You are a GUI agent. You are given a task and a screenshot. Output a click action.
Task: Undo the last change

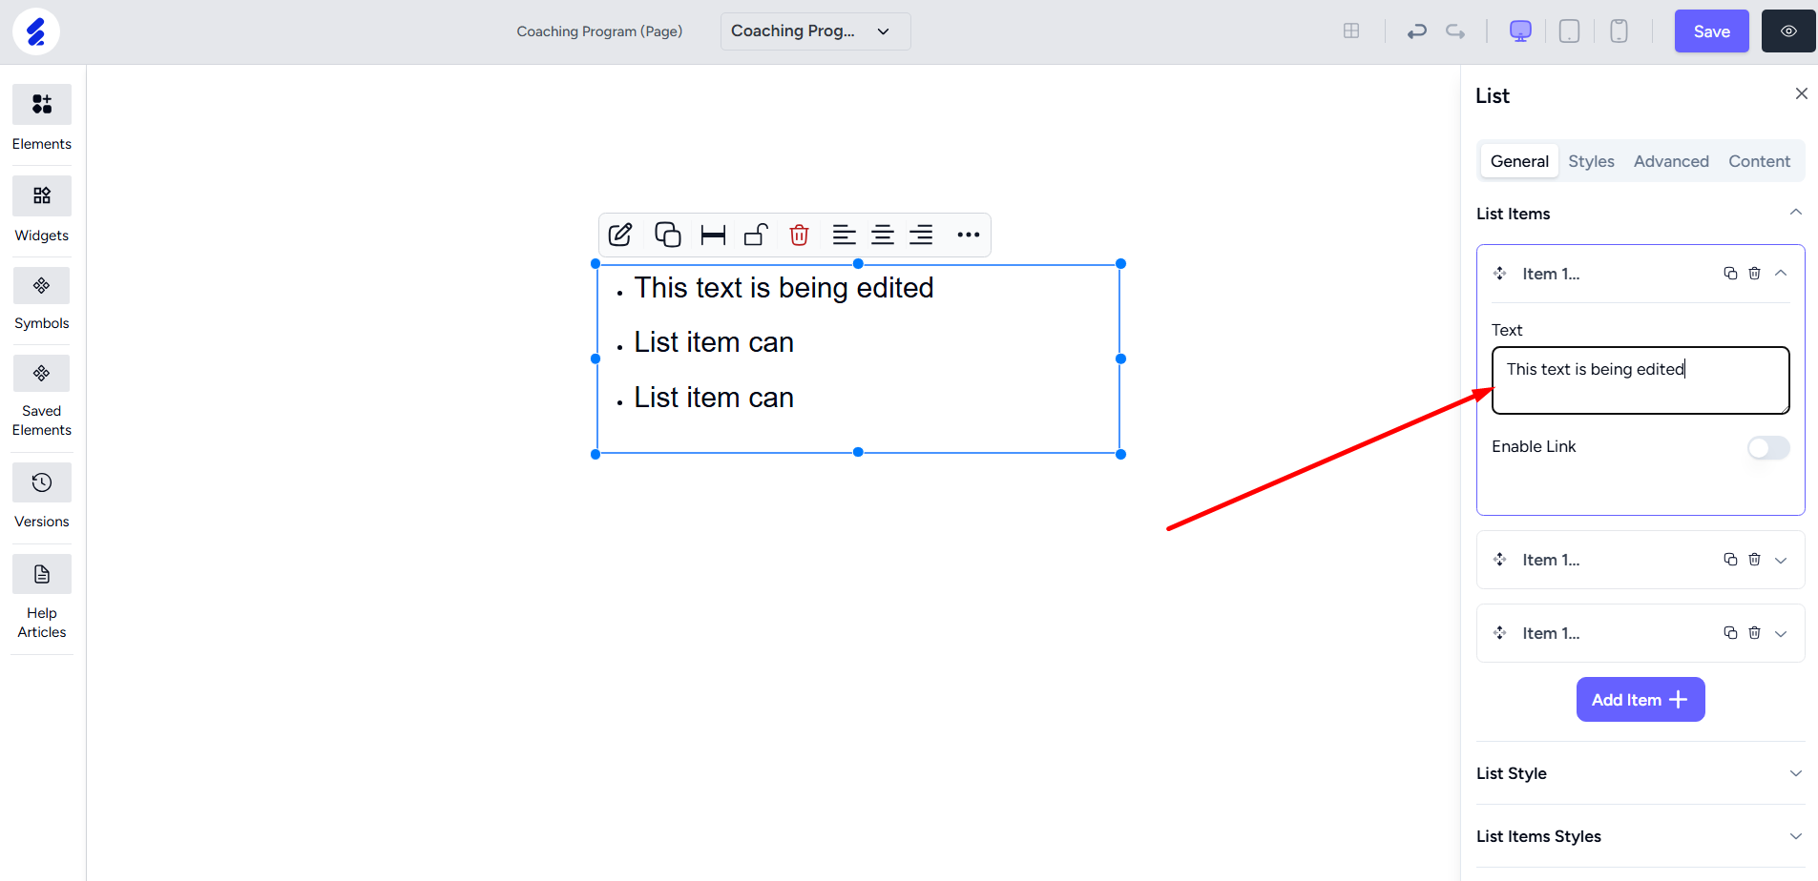pyautogui.click(x=1416, y=31)
